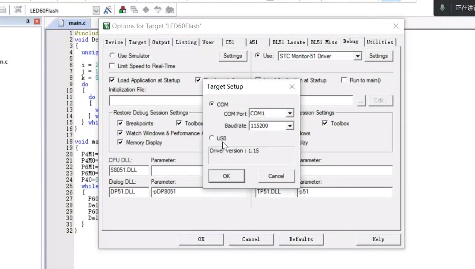Click line number 32 in editor

(x=69, y=231)
